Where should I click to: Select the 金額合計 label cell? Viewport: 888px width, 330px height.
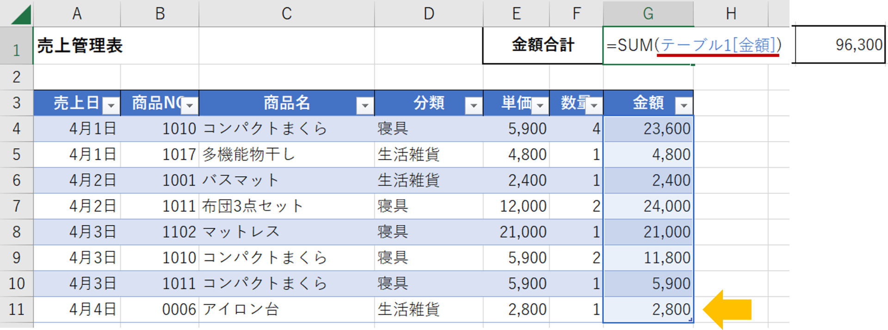pyautogui.click(x=543, y=45)
